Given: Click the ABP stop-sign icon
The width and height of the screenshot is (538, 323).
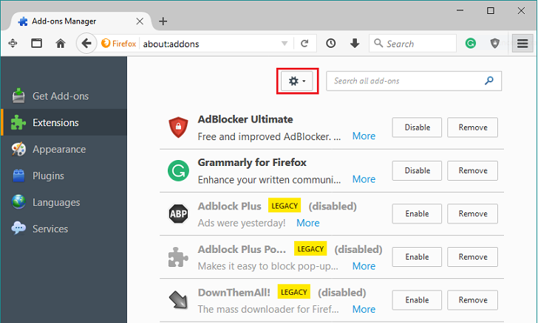Looking at the screenshot, I should pos(178,214).
